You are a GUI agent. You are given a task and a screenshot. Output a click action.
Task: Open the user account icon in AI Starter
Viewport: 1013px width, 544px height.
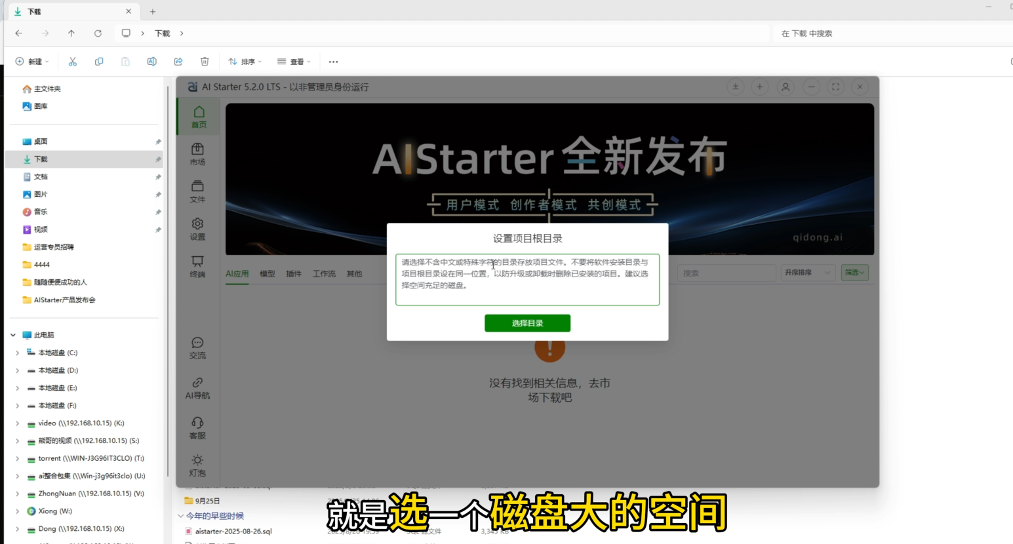click(x=785, y=87)
